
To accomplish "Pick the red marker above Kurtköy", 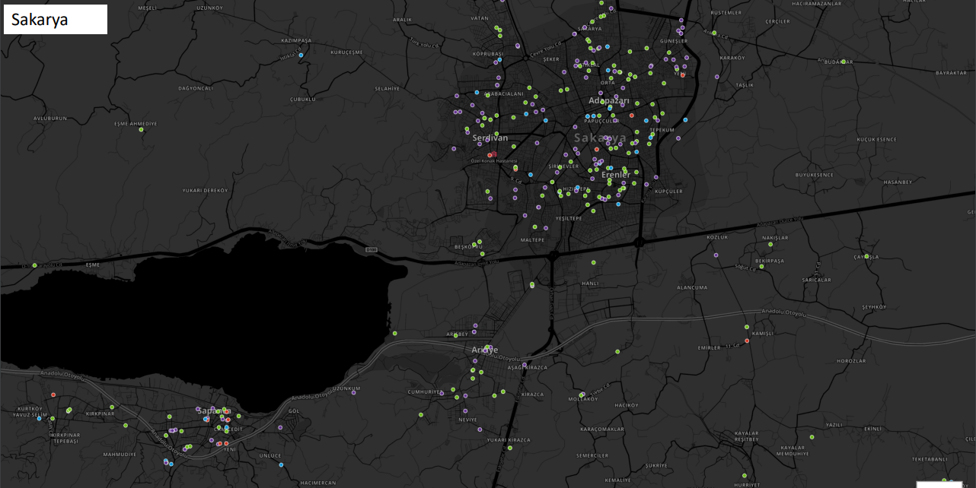I will [53, 395].
